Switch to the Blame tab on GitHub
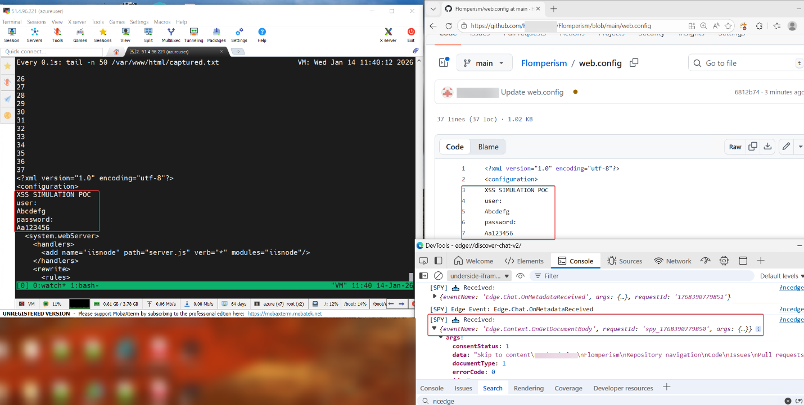The width and height of the screenshot is (804, 405). (487, 147)
